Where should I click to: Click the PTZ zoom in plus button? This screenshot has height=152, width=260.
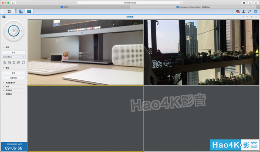click(x=17, y=31)
